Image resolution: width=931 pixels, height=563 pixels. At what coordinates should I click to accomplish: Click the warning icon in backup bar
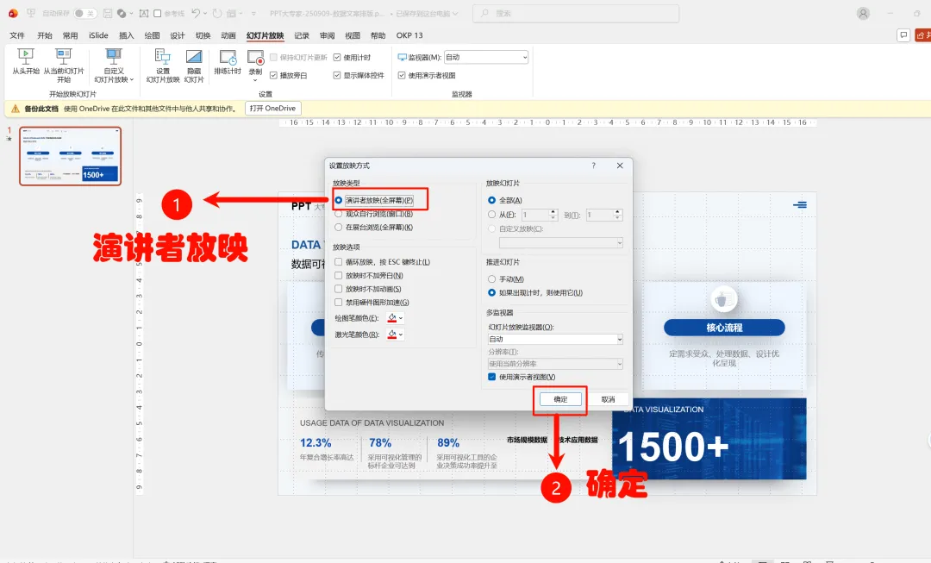[x=16, y=109]
